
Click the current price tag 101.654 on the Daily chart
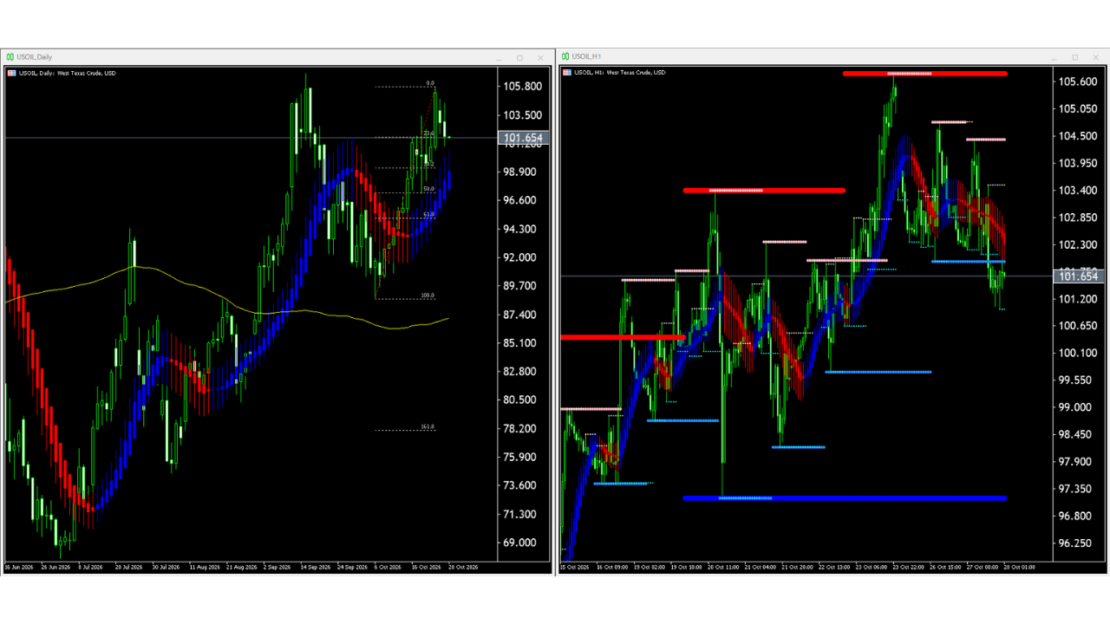pyautogui.click(x=522, y=138)
